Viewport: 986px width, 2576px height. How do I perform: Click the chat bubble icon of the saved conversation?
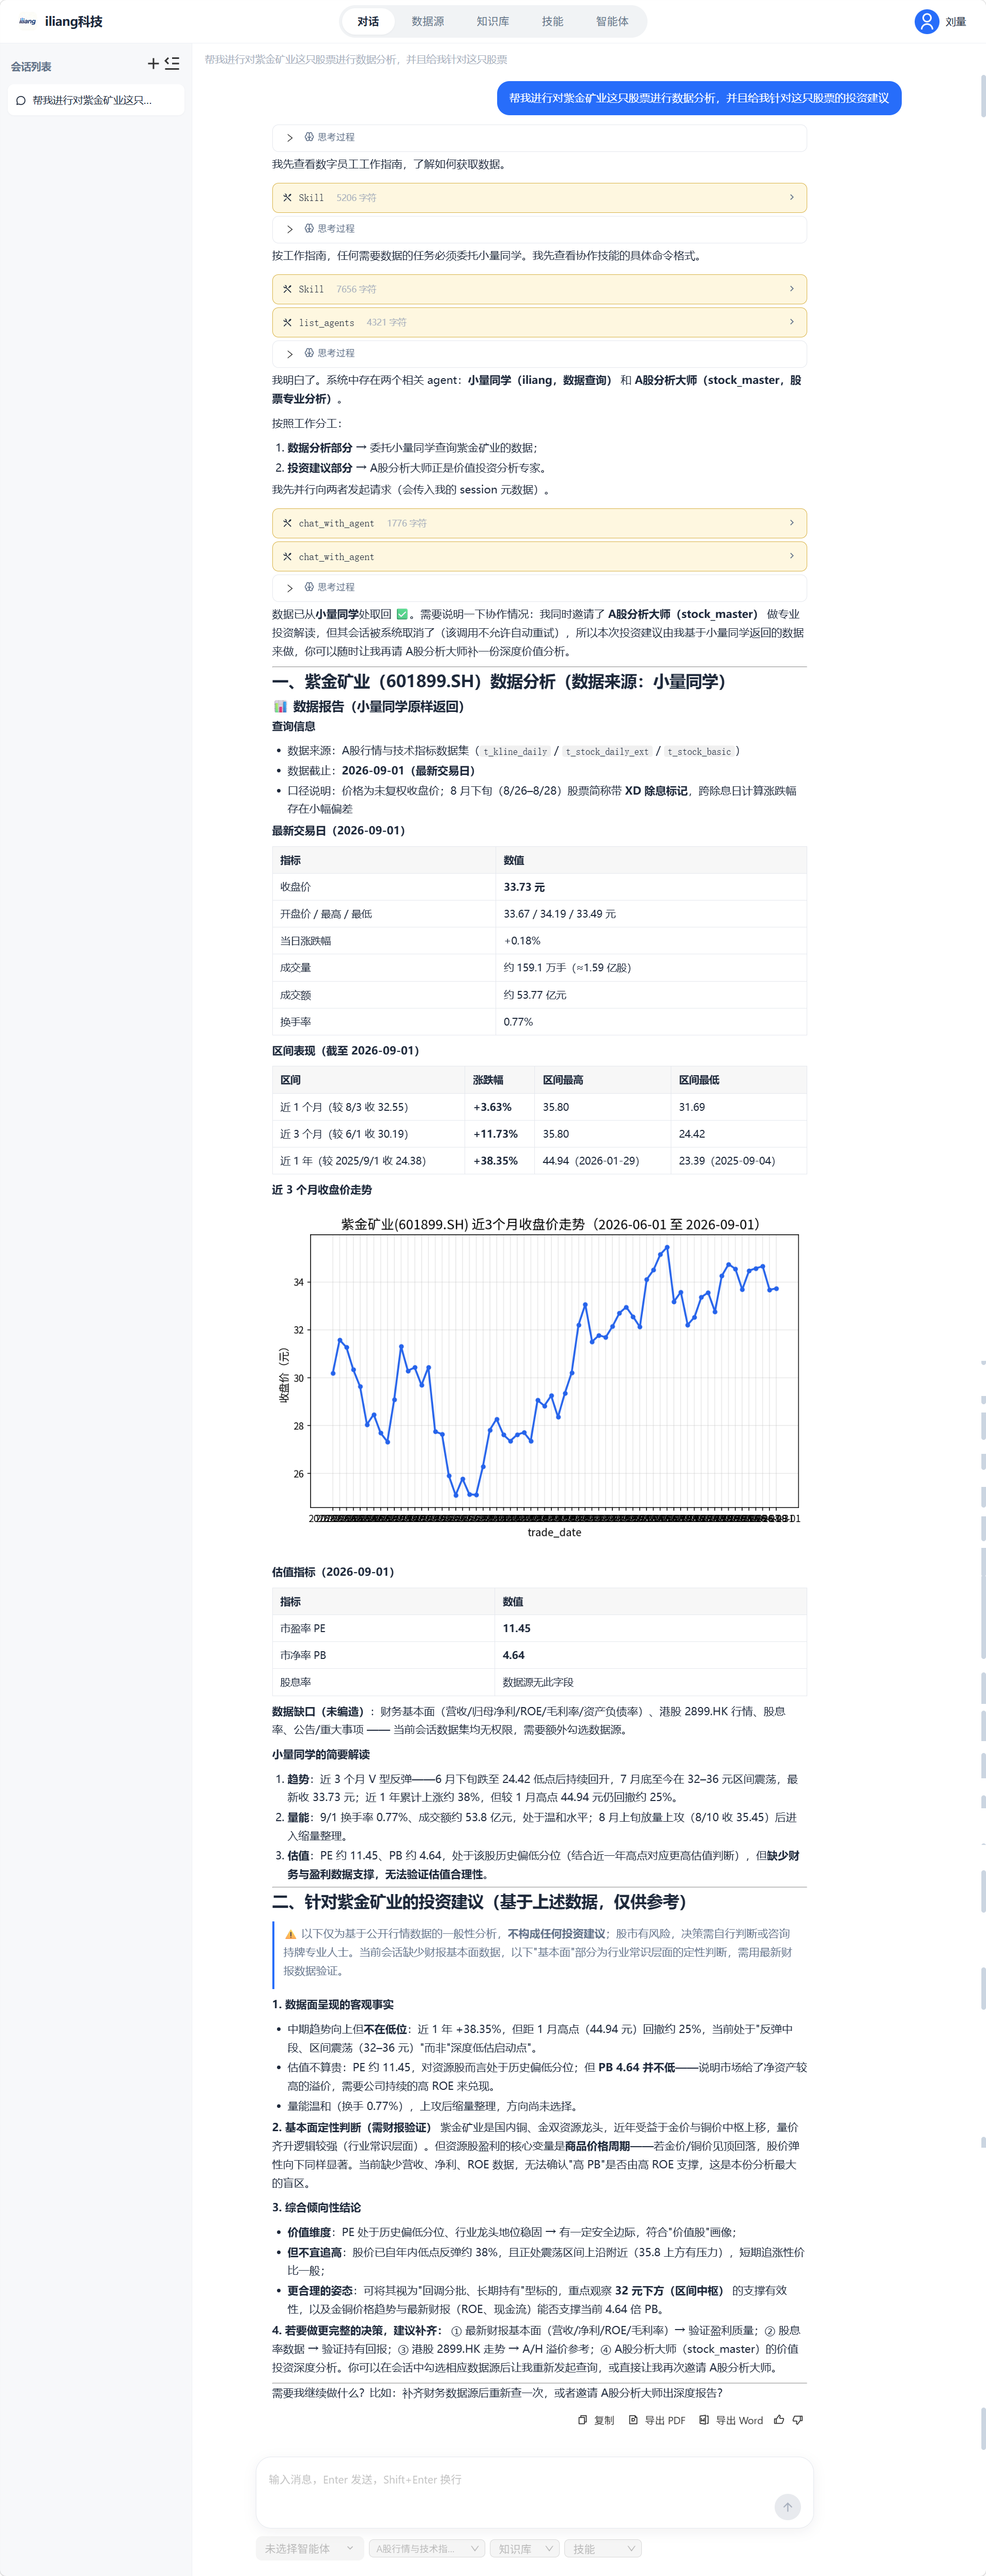pyautogui.click(x=21, y=100)
